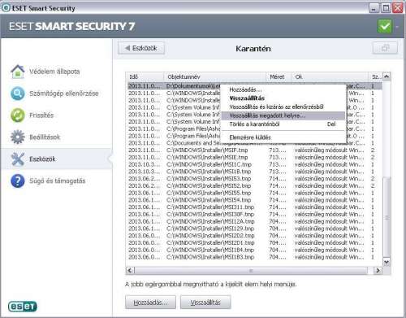Click the vertical scrollbar thumb
The width and height of the screenshot is (406, 318).
pyautogui.click(x=387, y=217)
